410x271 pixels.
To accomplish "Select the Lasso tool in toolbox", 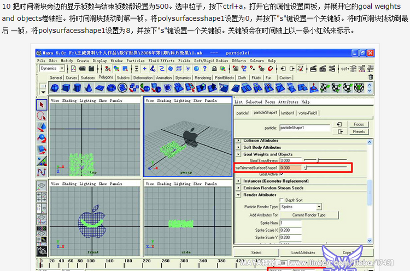I will (42, 116).
